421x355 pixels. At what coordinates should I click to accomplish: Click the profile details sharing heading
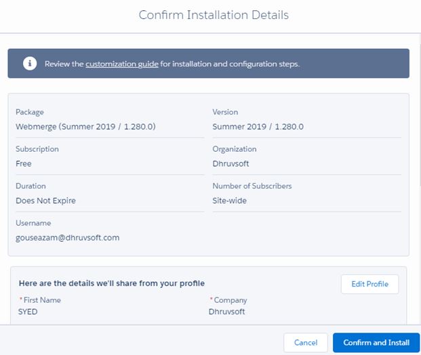coord(112,283)
